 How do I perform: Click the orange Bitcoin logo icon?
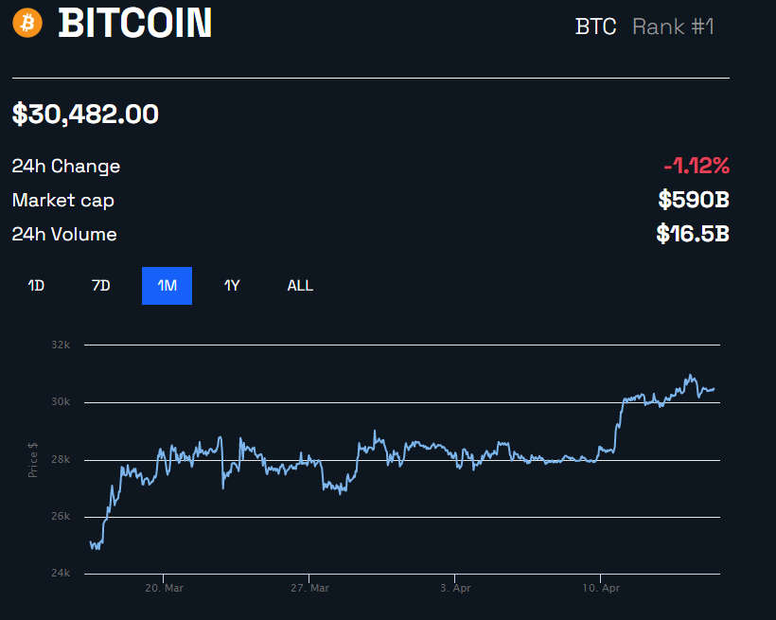[x=26, y=23]
